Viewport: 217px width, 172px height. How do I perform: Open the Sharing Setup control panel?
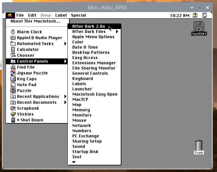[94, 141]
